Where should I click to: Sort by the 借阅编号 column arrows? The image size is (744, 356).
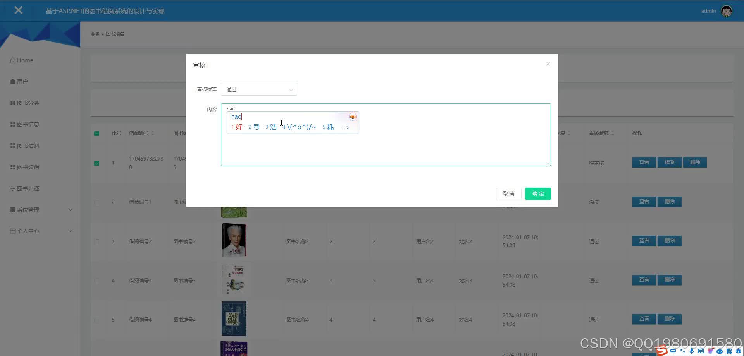point(153,133)
